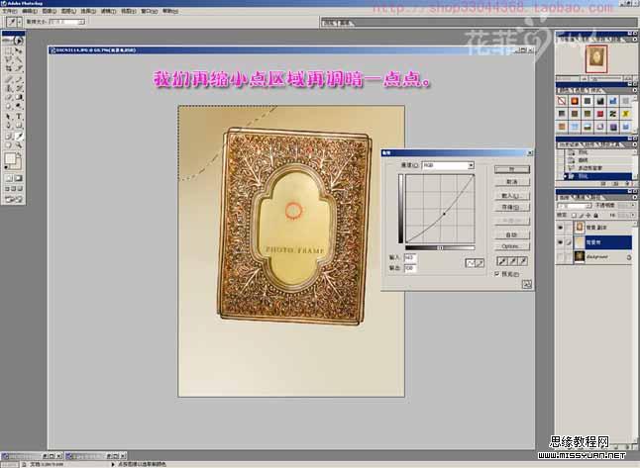Select the Magic Wand tool
The image size is (640, 468).
[19, 60]
